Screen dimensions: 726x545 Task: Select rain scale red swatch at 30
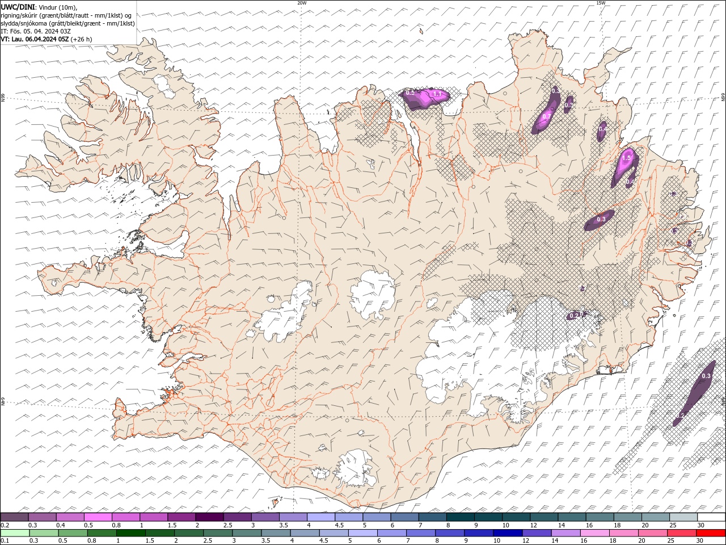coord(711,533)
